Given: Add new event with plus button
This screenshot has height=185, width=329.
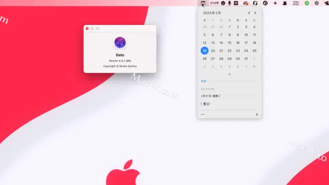Looking at the screenshot, I should (x=229, y=74).
